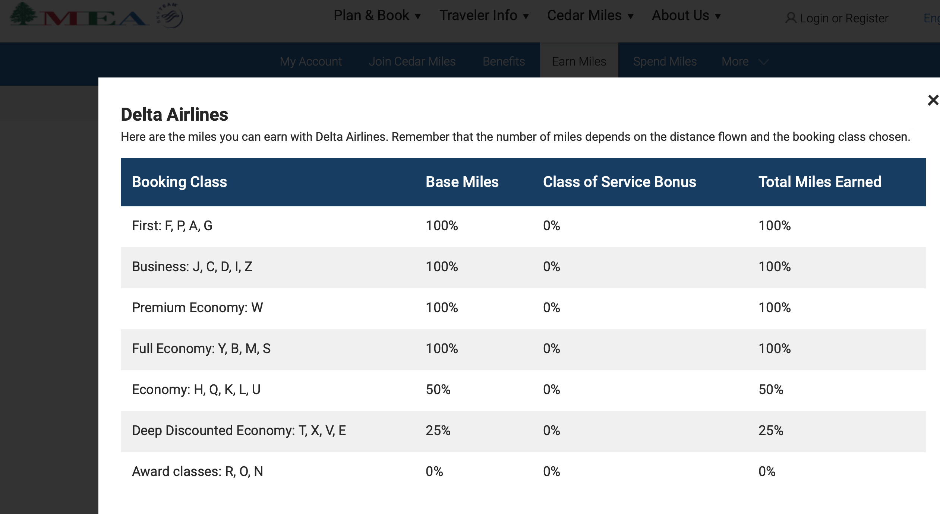Screen dimensions: 940x514
Task: Click the MEA cedar tree logo
Action: (x=23, y=14)
